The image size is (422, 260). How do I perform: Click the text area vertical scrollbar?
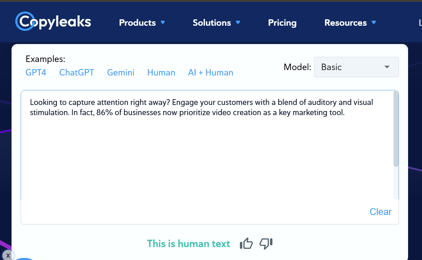(x=396, y=129)
